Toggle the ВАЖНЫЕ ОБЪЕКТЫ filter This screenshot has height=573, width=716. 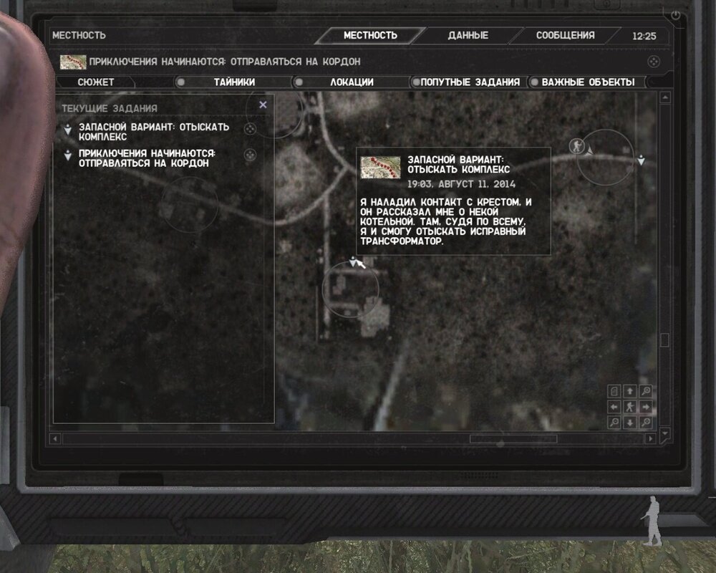[x=587, y=82]
